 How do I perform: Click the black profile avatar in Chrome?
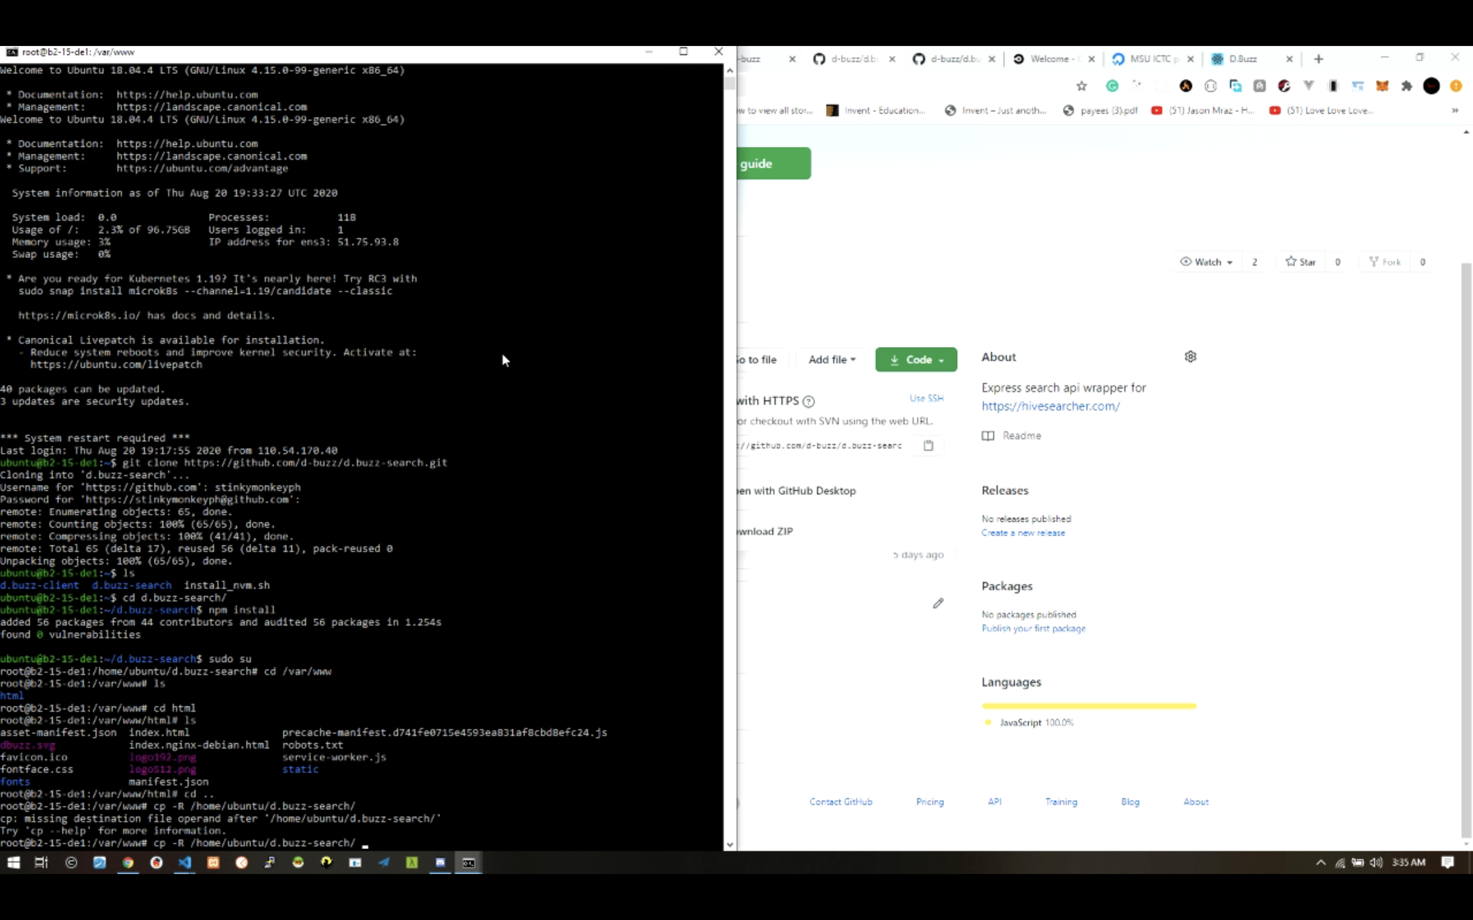pyautogui.click(x=1432, y=86)
